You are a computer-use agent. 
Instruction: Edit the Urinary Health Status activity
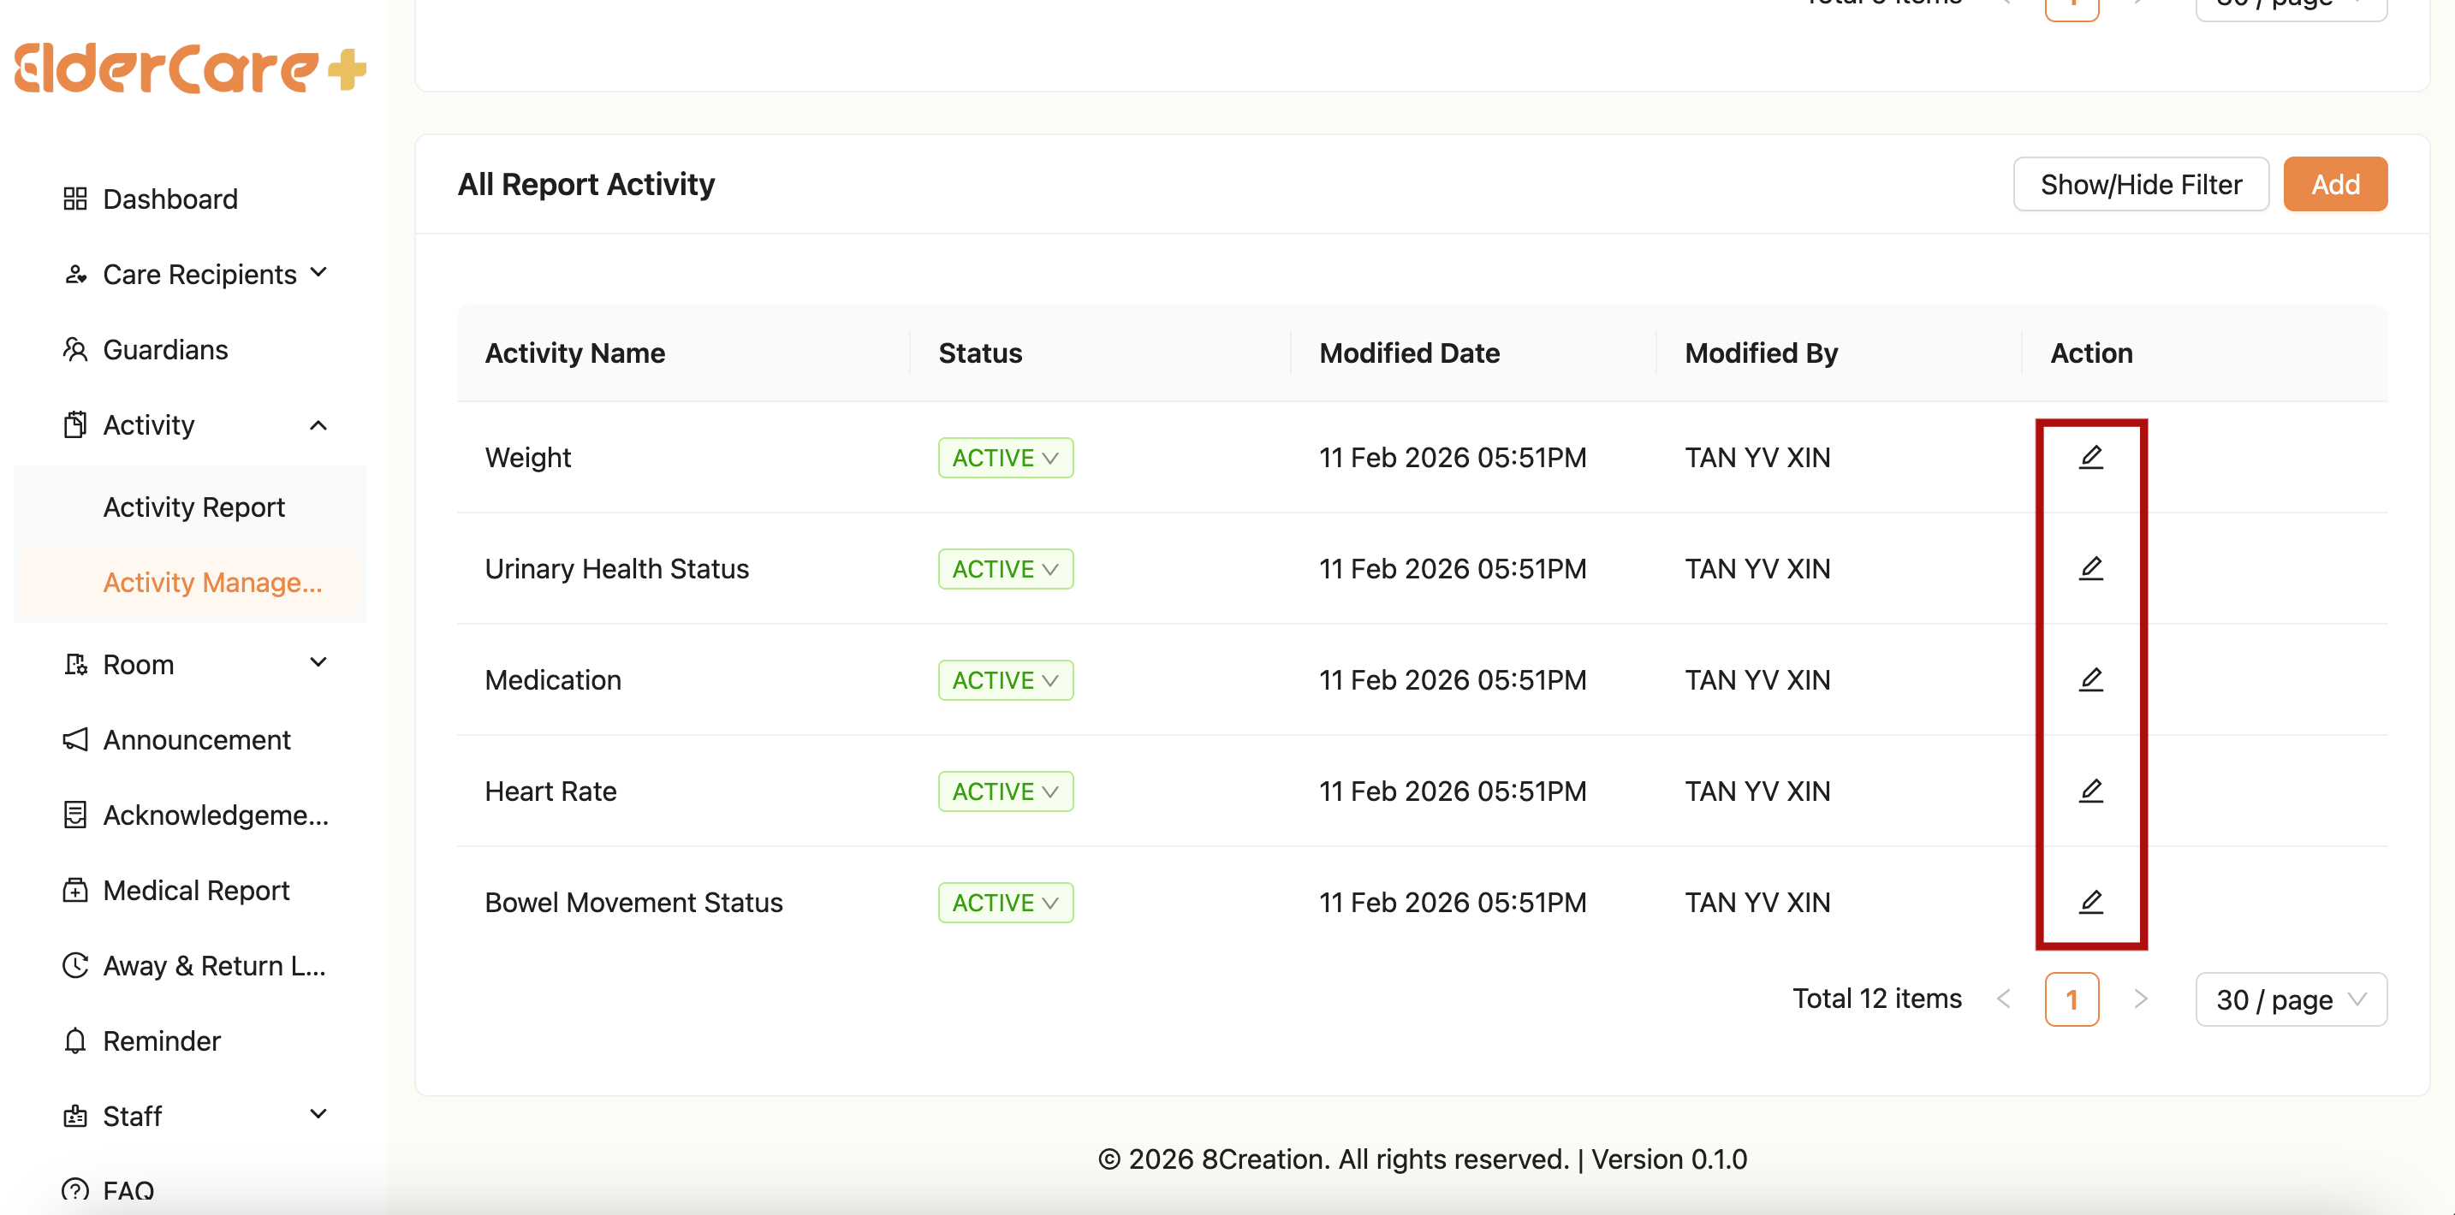pyautogui.click(x=2090, y=569)
